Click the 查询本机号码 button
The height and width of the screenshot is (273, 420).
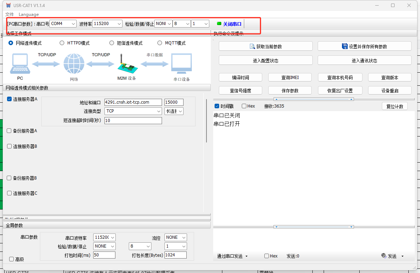click(x=340, y=77)
